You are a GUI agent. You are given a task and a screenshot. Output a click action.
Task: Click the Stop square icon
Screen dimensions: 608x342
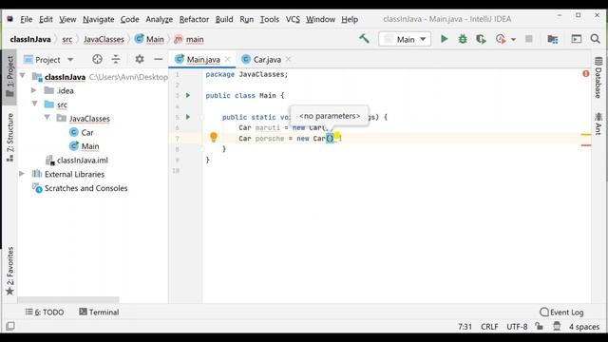(x=528, y=39)
